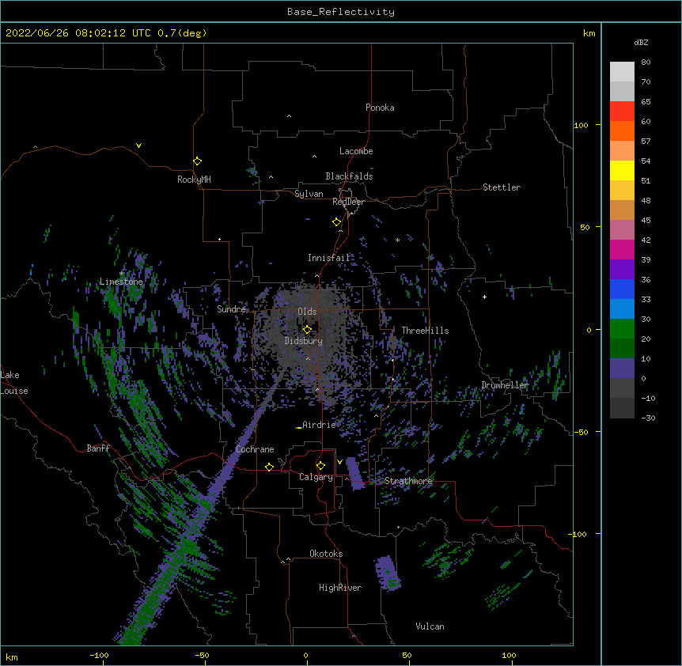The image size is (682, 666).
Task: Click the Calgary city label
Action: click(316, 477)
